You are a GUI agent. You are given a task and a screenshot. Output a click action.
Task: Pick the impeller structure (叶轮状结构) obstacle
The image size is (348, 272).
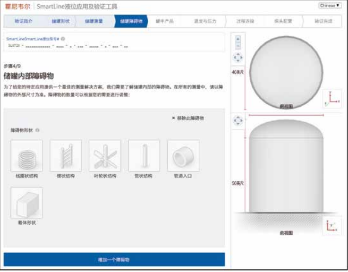tap(105, 156)
